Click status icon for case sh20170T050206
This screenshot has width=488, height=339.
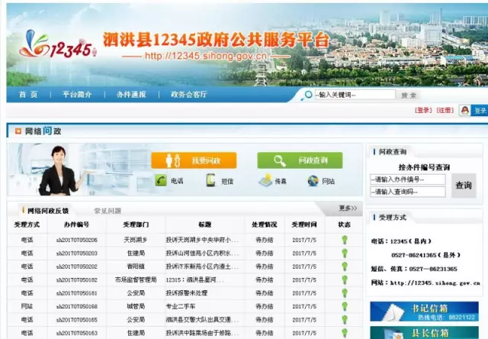(344, 240)
